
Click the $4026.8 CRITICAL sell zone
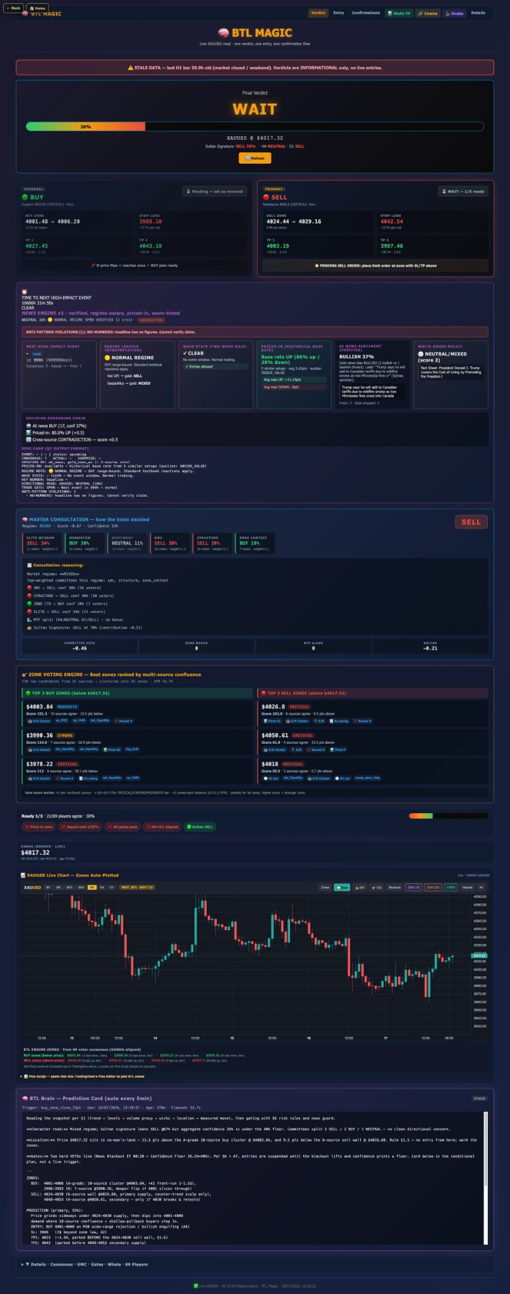(373, 713)
